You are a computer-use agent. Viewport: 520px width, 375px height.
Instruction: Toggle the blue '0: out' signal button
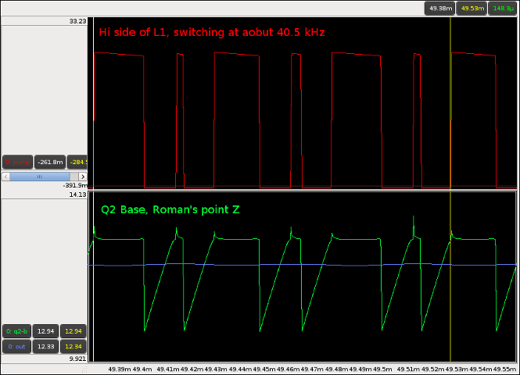coord(16,346)
